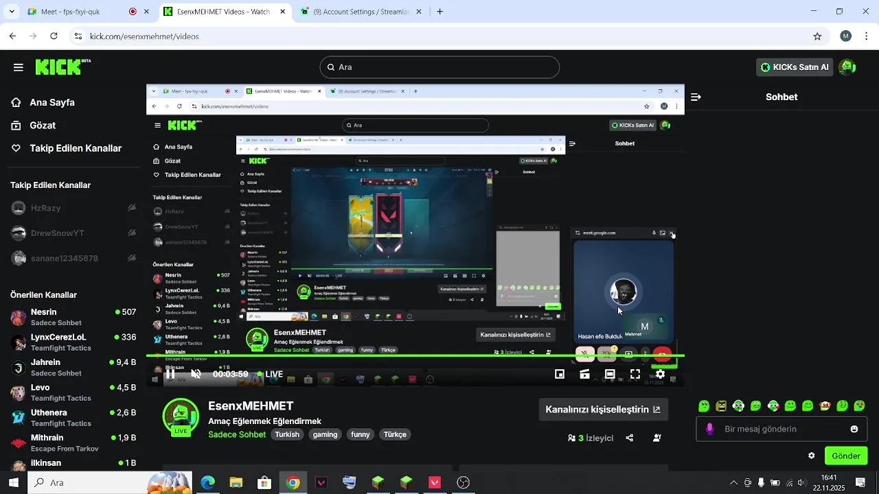This screenshot has height=494, width=879.
Task: Select the funny tag
Action: 361,434
